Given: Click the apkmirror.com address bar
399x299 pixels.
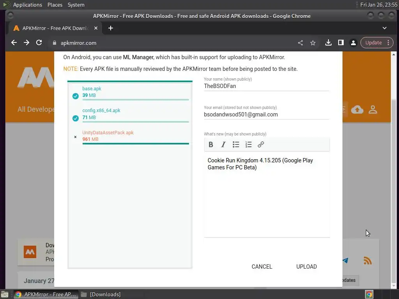Looking at the screenshot, I should (x=171, y=43).
